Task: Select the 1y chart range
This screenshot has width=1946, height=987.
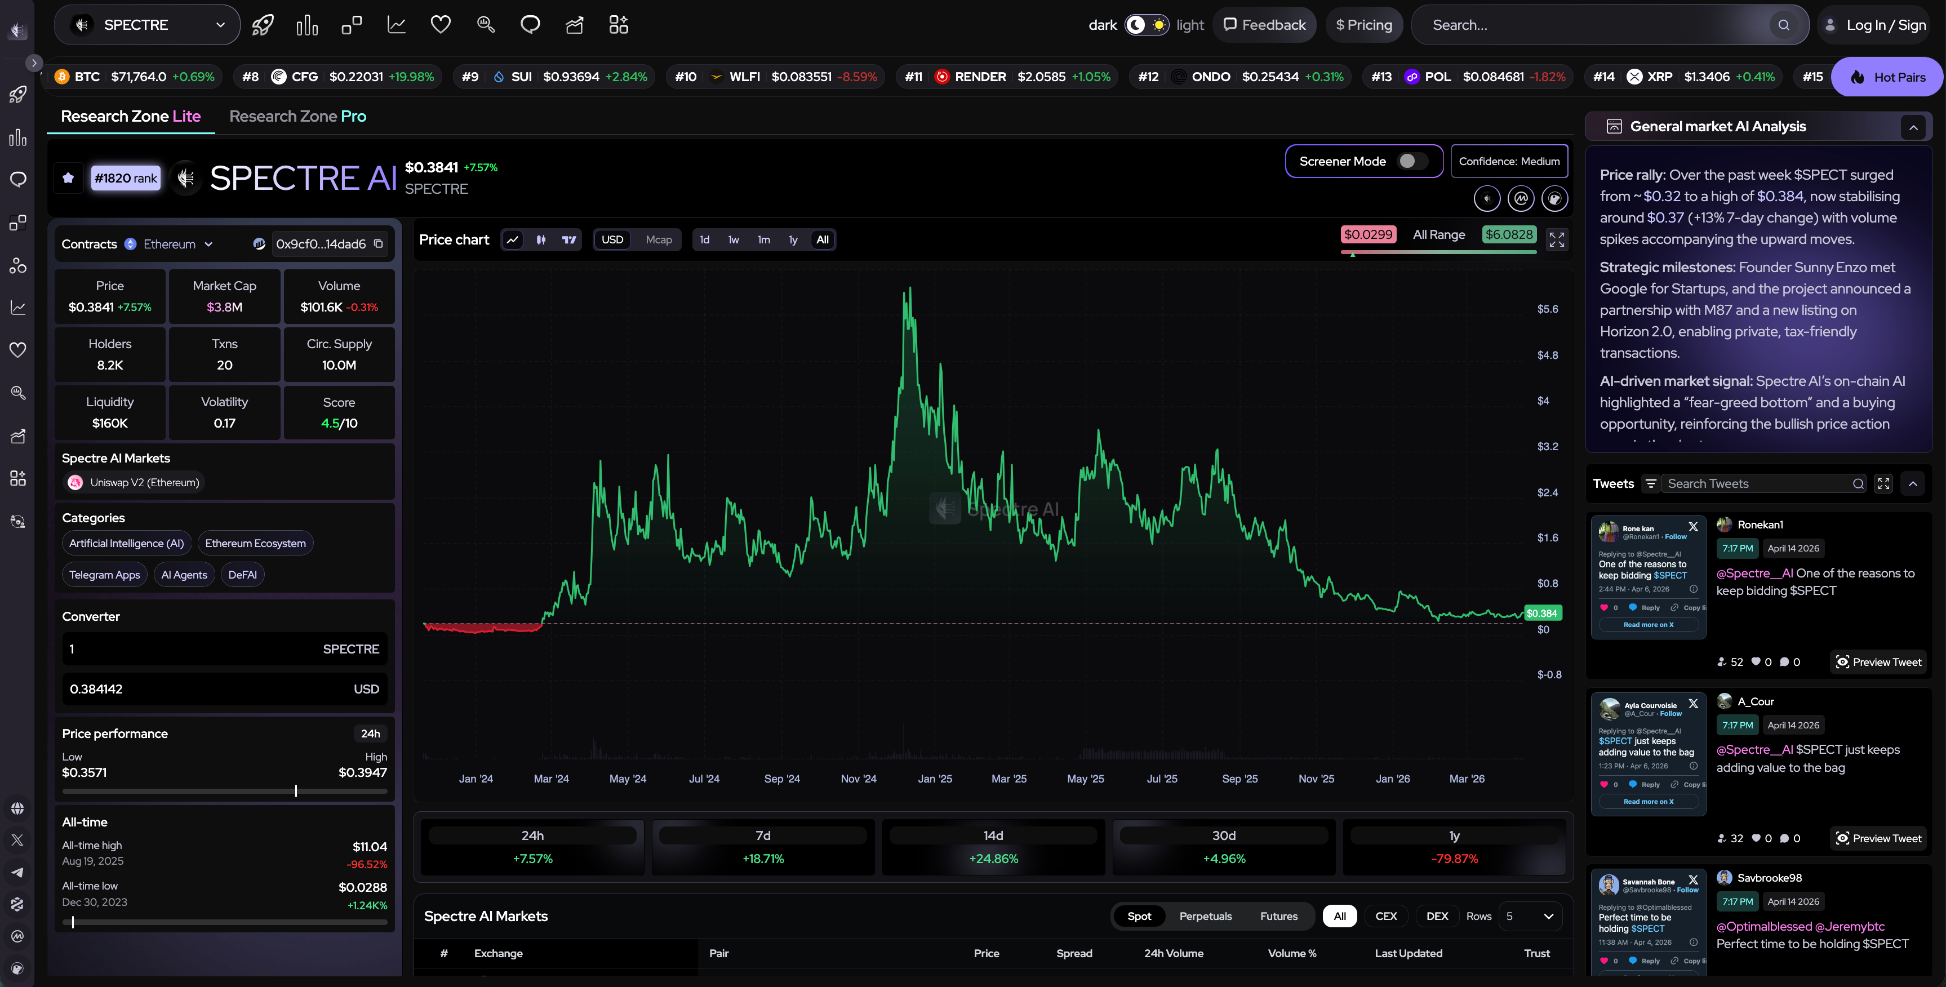Action: [x=793, y=239]
